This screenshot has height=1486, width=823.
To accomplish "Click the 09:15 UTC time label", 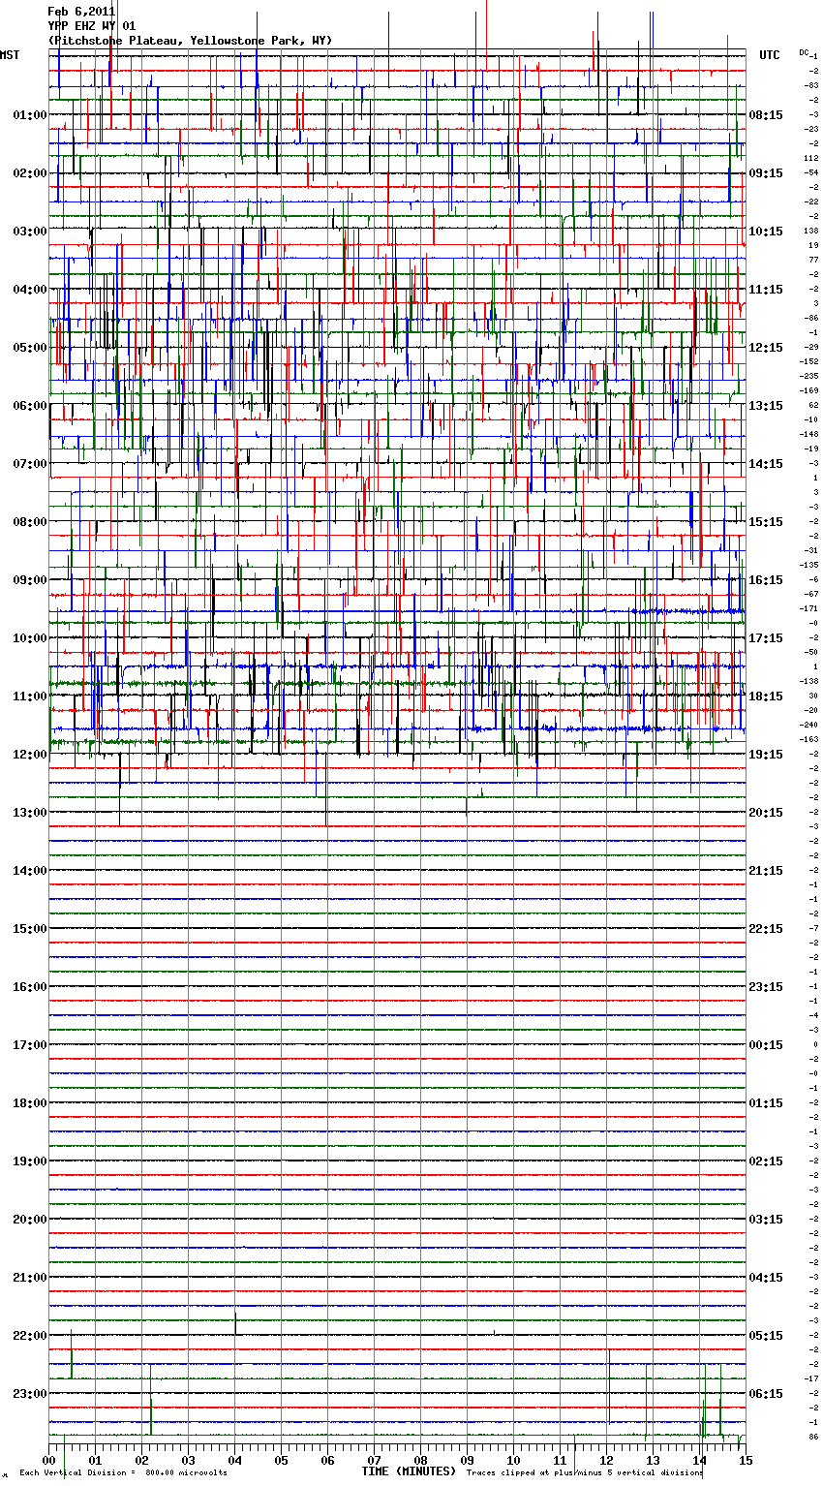I will [766, 173].
